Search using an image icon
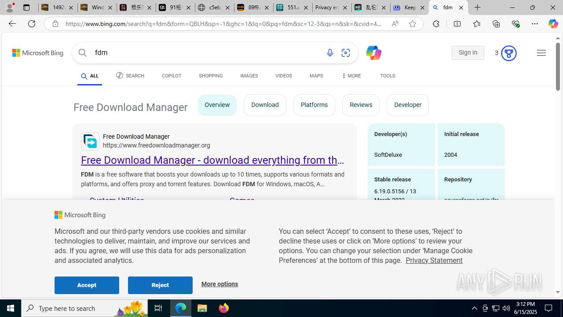This screenshot has height=317, width=563. [x=346, y=53]
